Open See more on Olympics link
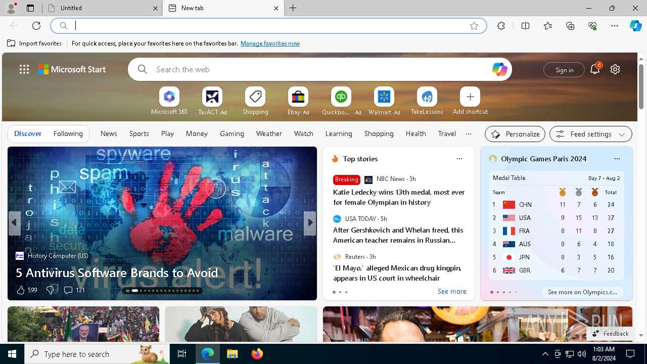The height and width of the screenshot is (364, 647). [x=582, y=292]
